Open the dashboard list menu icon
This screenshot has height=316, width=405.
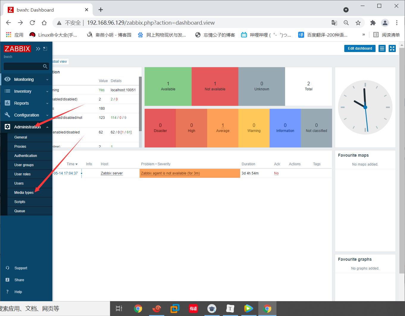[x=382, y=48]
